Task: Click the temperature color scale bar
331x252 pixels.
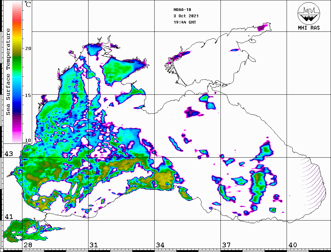Action: click(17, 72)
